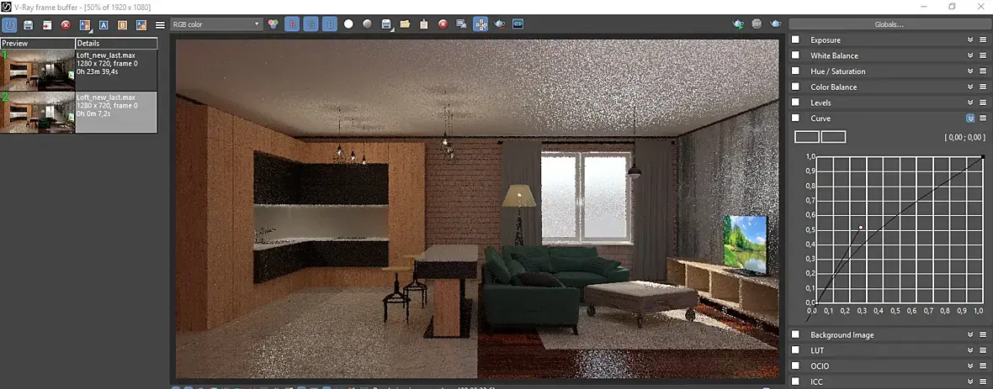The image size is (993, 389).
Task: Open the Levels options hamburger menu
Action: click(984, 102)
